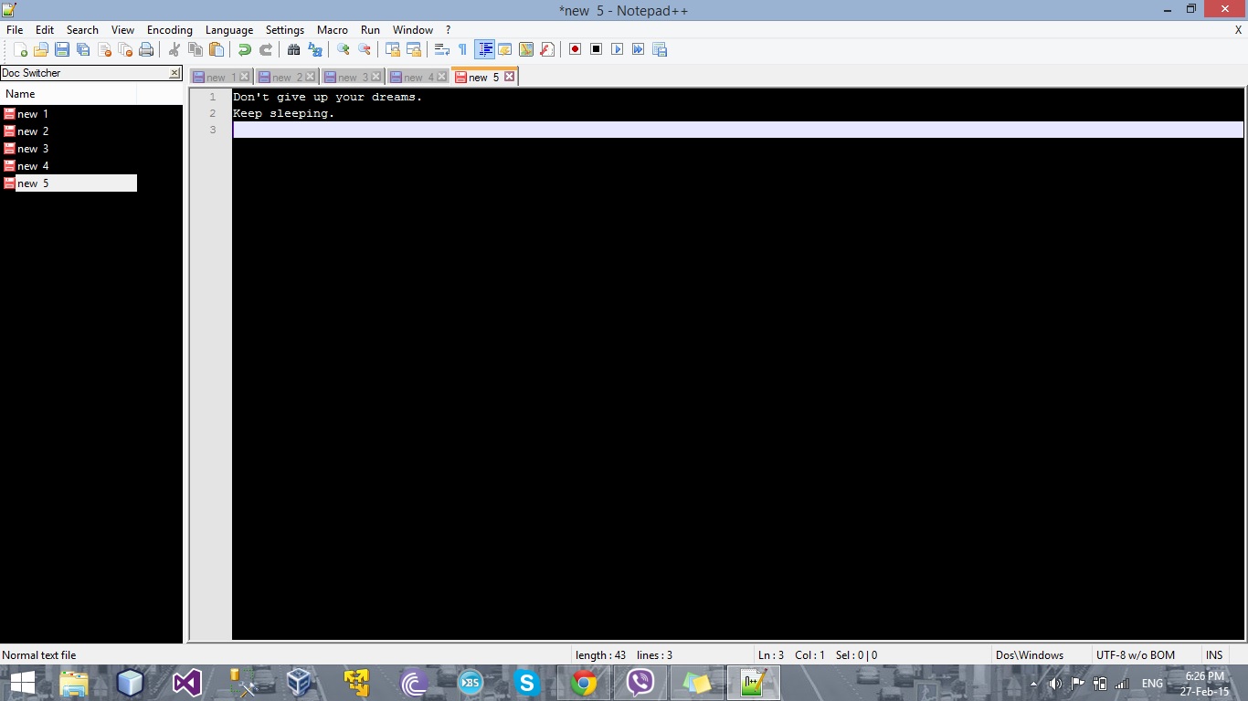Click the Save All icon
The image size is (1248, 701).
click(83, 49)
